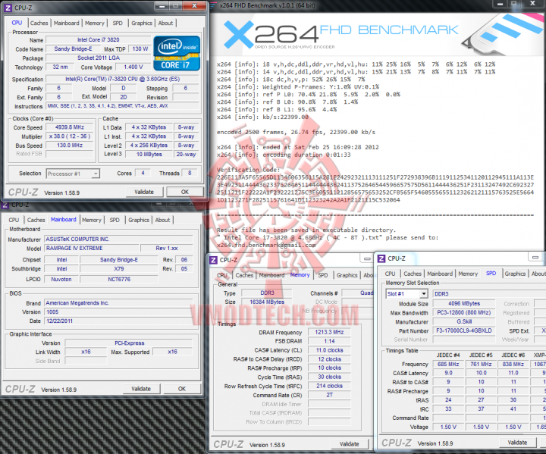Click the Southbridge X79 value
The width and height of the screenshot is (546, 454).
pyautogui.click(x=119, y=269)
